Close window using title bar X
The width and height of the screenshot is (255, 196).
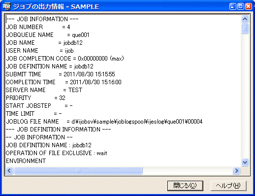click(x=249, y=6)
